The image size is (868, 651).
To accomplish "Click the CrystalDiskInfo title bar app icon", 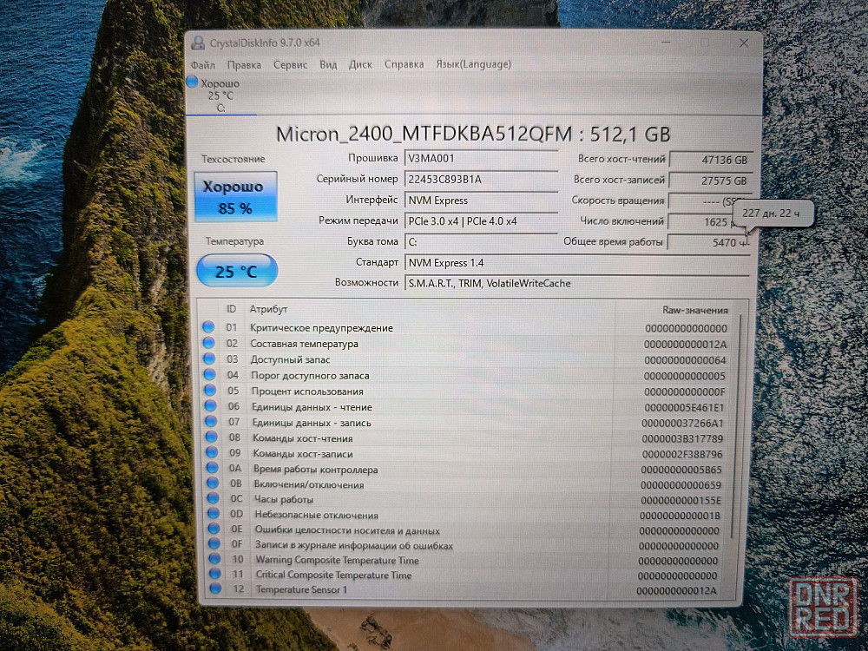I will click(195, 43).
